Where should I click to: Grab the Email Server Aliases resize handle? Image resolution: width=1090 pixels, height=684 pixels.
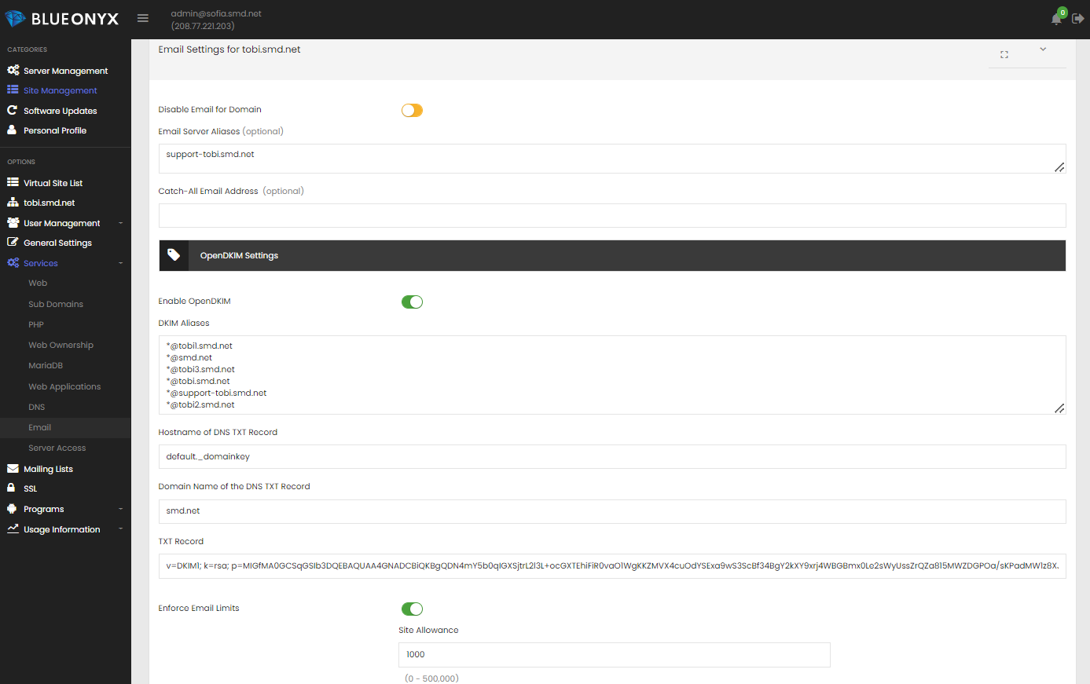tap(1059, 166)
